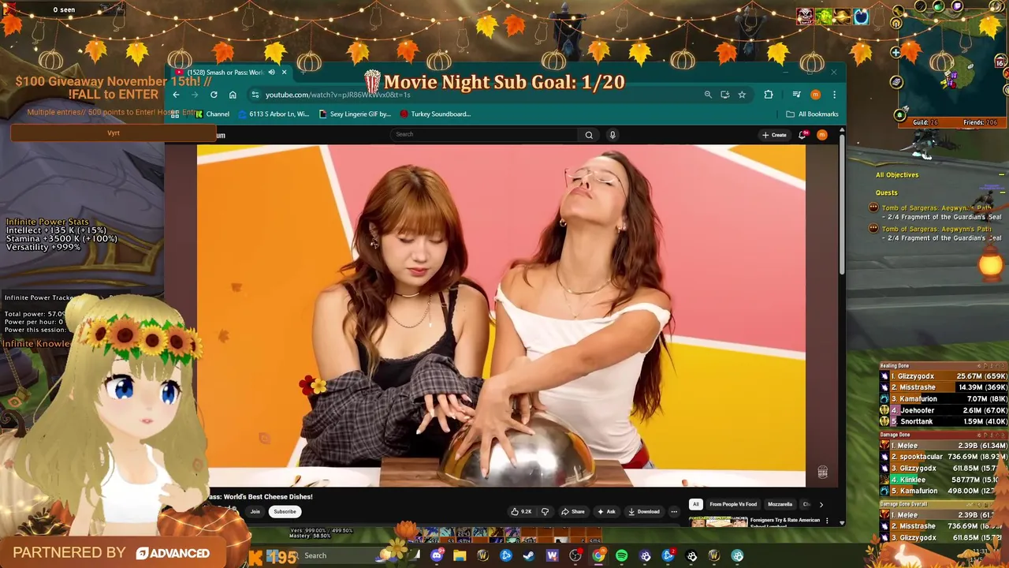Click the skull buff icon
Image resolution: width=1009 pixels, height=568 pixels.
(805, 17)
